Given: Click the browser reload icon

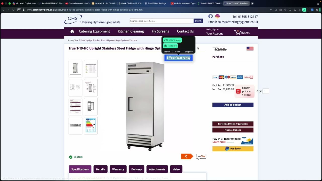Looking at the screenshot, I should [x=13, y=10].
